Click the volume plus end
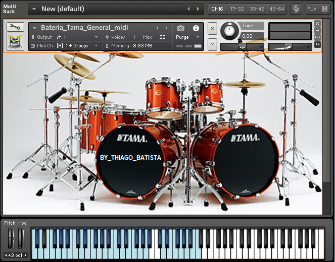335x262 pixels. click(308, 47)
